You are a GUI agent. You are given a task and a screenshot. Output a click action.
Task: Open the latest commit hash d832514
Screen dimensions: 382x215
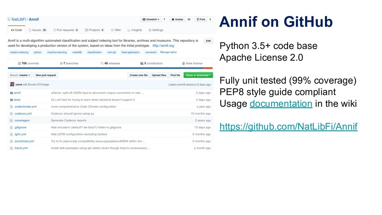click(191, 85)
